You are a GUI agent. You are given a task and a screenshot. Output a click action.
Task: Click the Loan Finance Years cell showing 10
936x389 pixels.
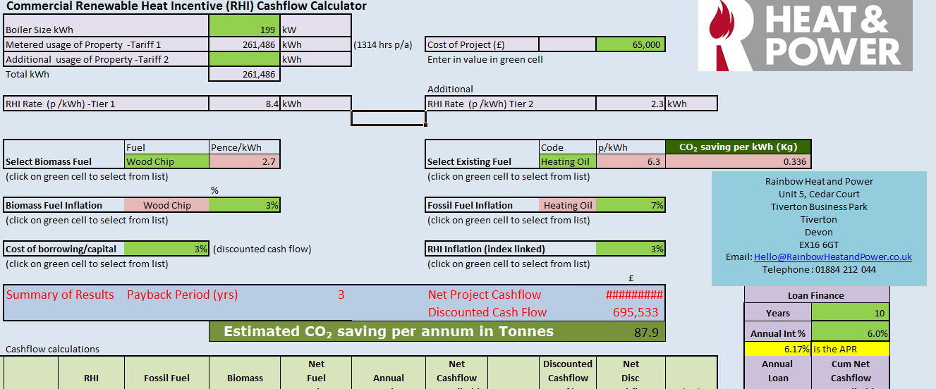click(851, 314)
